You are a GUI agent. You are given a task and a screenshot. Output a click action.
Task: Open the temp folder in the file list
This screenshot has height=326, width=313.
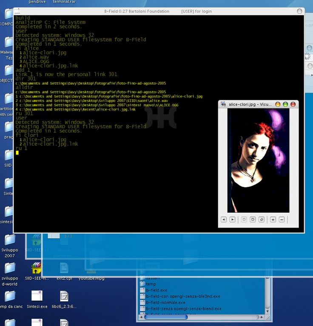click(x=151, y=284)
